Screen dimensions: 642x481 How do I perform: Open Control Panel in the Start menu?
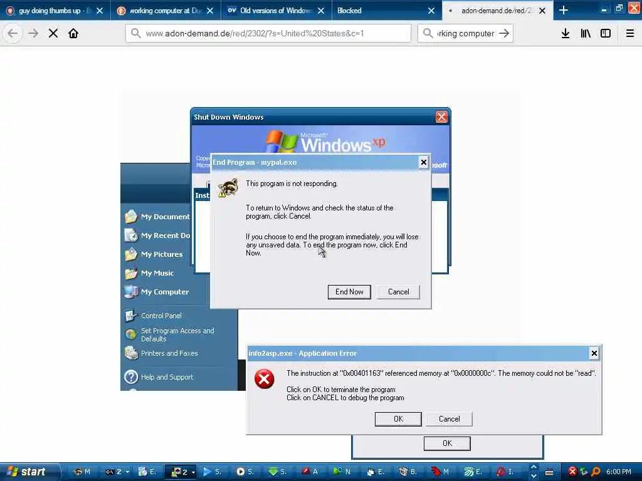[x=153, y=316]
